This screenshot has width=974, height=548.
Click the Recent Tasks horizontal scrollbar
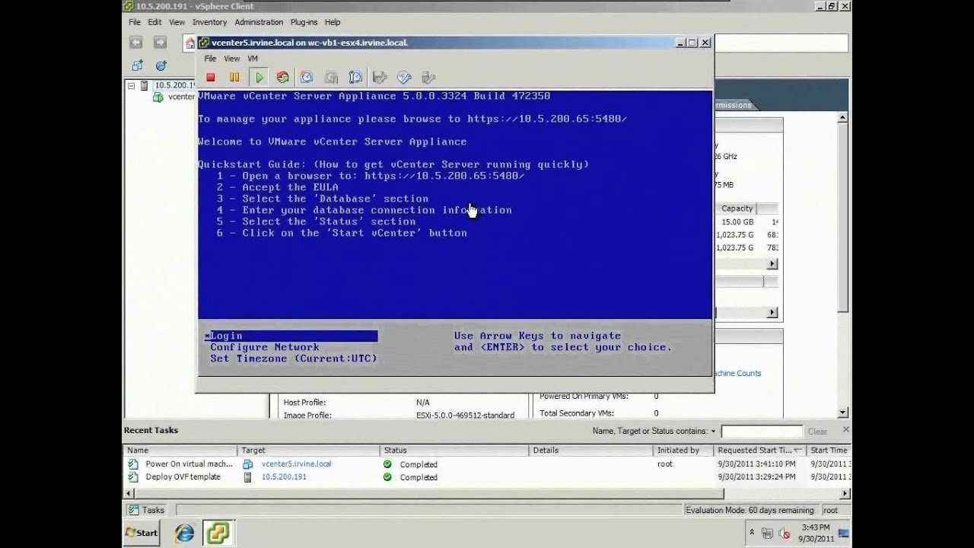tap(487, 492)
